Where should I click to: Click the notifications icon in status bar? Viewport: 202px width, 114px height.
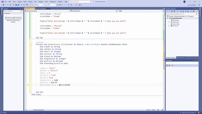(199, 113)
